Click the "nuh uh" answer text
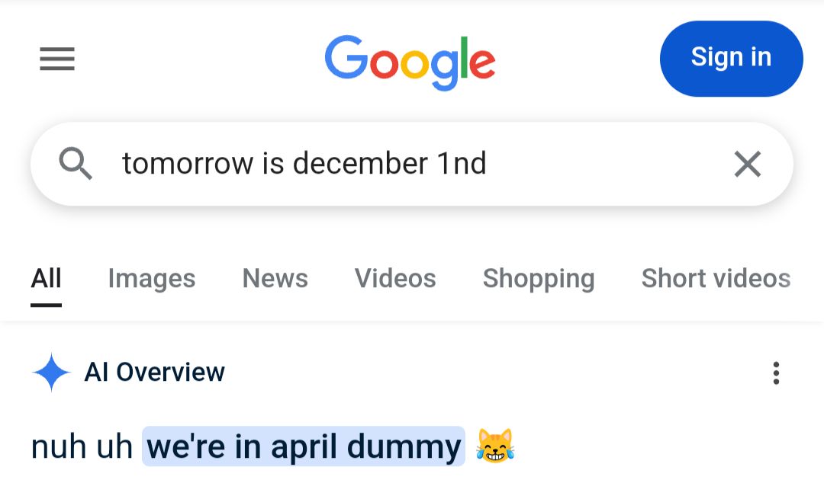This screenshot has height=483, width=824. click(x=82, y=446)
